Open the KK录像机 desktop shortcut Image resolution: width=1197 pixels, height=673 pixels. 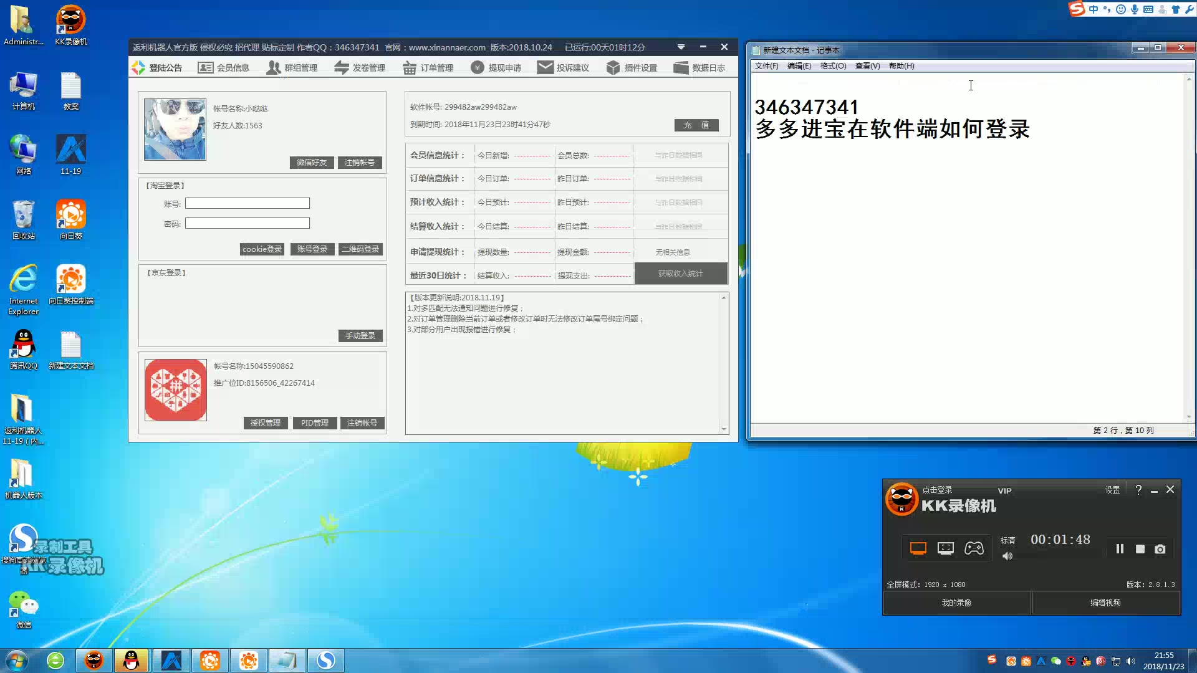tap(71, 25)
